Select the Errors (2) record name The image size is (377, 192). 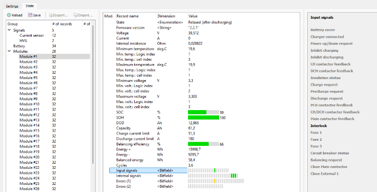click(123, 186)
